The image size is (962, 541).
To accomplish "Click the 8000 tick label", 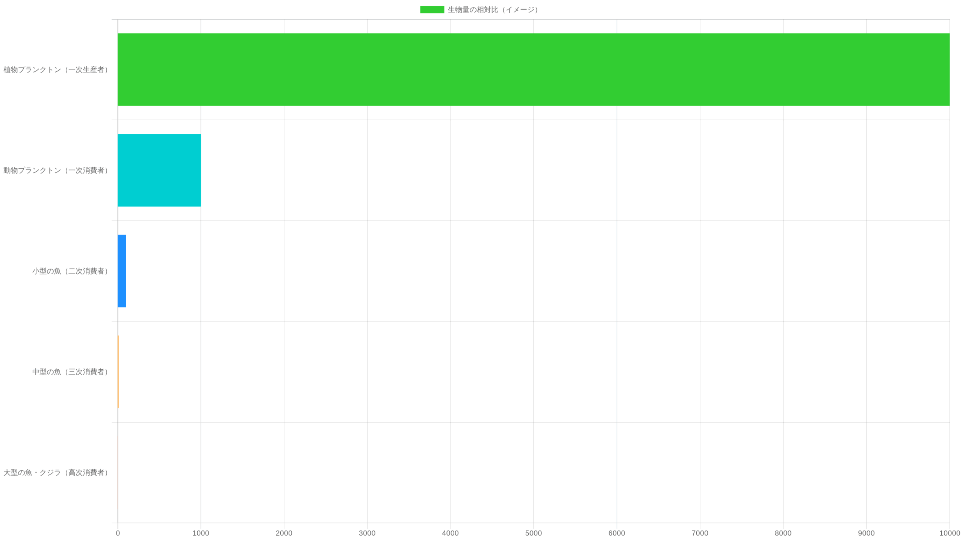I will [x=783, y=533].
